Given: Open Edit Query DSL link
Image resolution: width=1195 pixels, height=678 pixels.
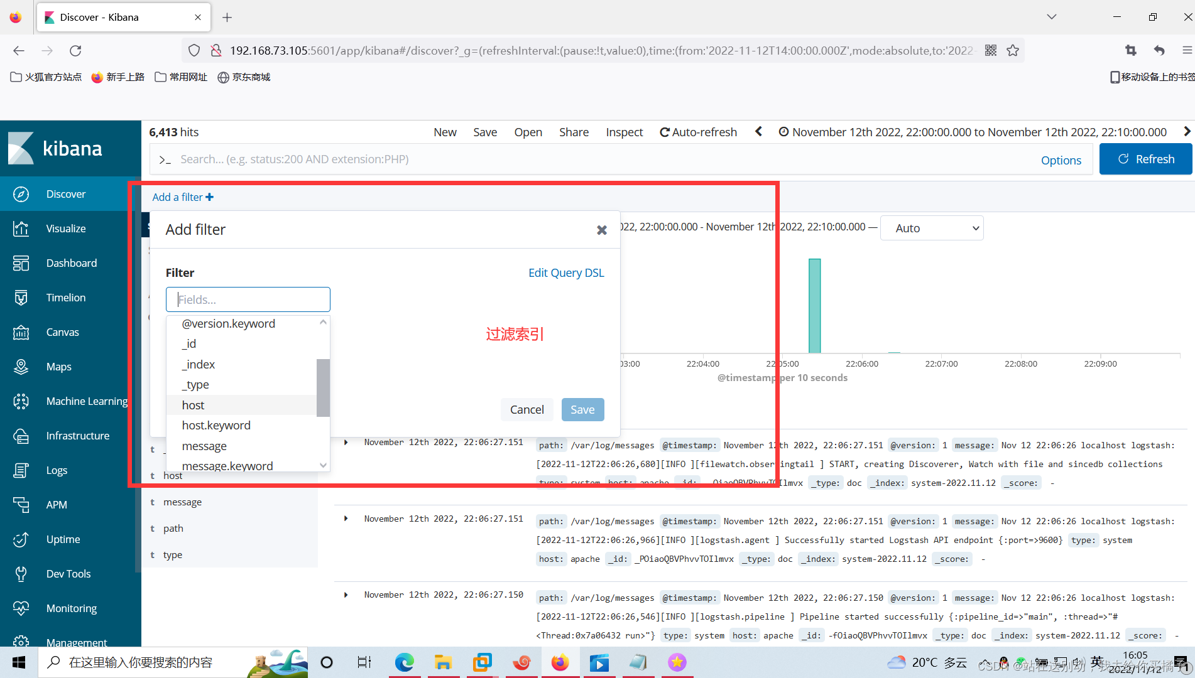Looking at the screenshot, I should click(565, 272).
